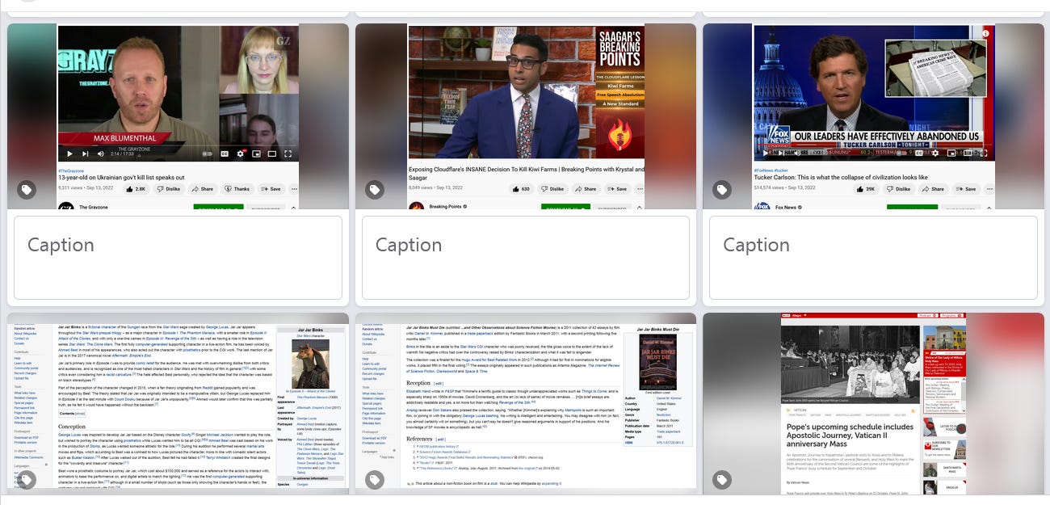Image resolution: width=1050 pixels, height=505 pixels.
Task: Toggle autoplay in the Grayzone player
Action: (208, 154)
